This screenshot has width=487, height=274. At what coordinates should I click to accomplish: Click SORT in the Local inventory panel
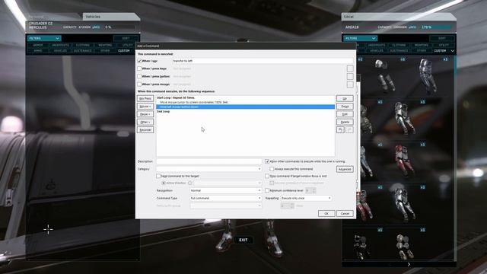(x=442, y=38)
